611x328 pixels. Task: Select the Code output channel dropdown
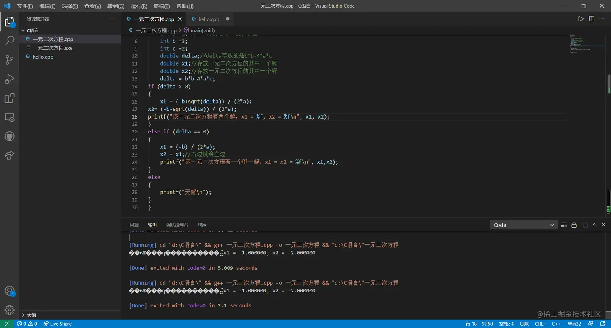tap(524, 225)
